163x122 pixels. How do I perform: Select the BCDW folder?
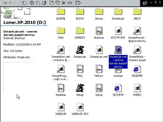(80, 14)
